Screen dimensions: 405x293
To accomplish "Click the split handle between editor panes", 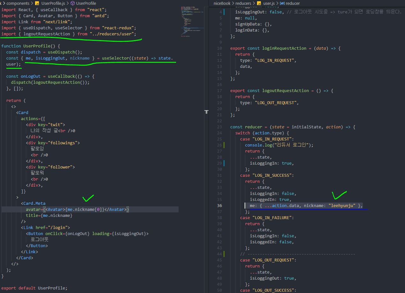I will 206,112.
